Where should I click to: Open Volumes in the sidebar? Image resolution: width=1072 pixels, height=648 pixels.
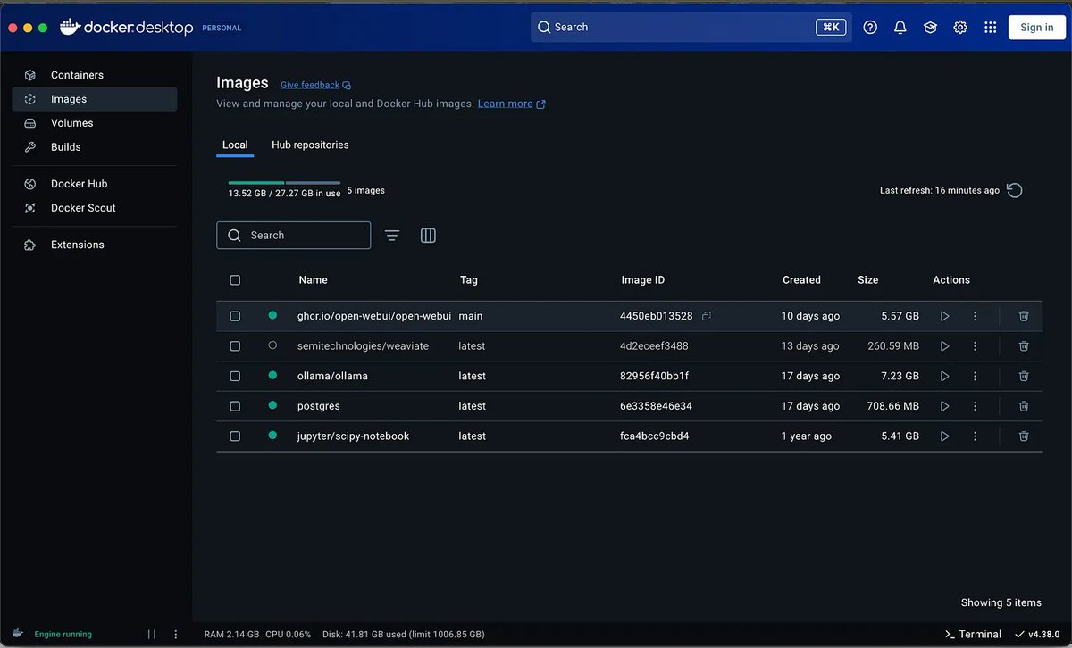pyautogui.click(x=95, y=123)
